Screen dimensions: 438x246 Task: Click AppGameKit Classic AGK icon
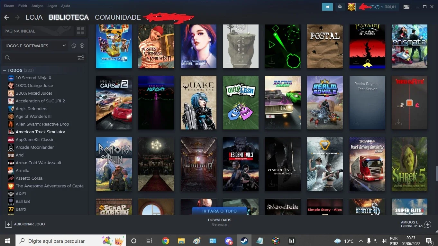[x=11, y=139]
